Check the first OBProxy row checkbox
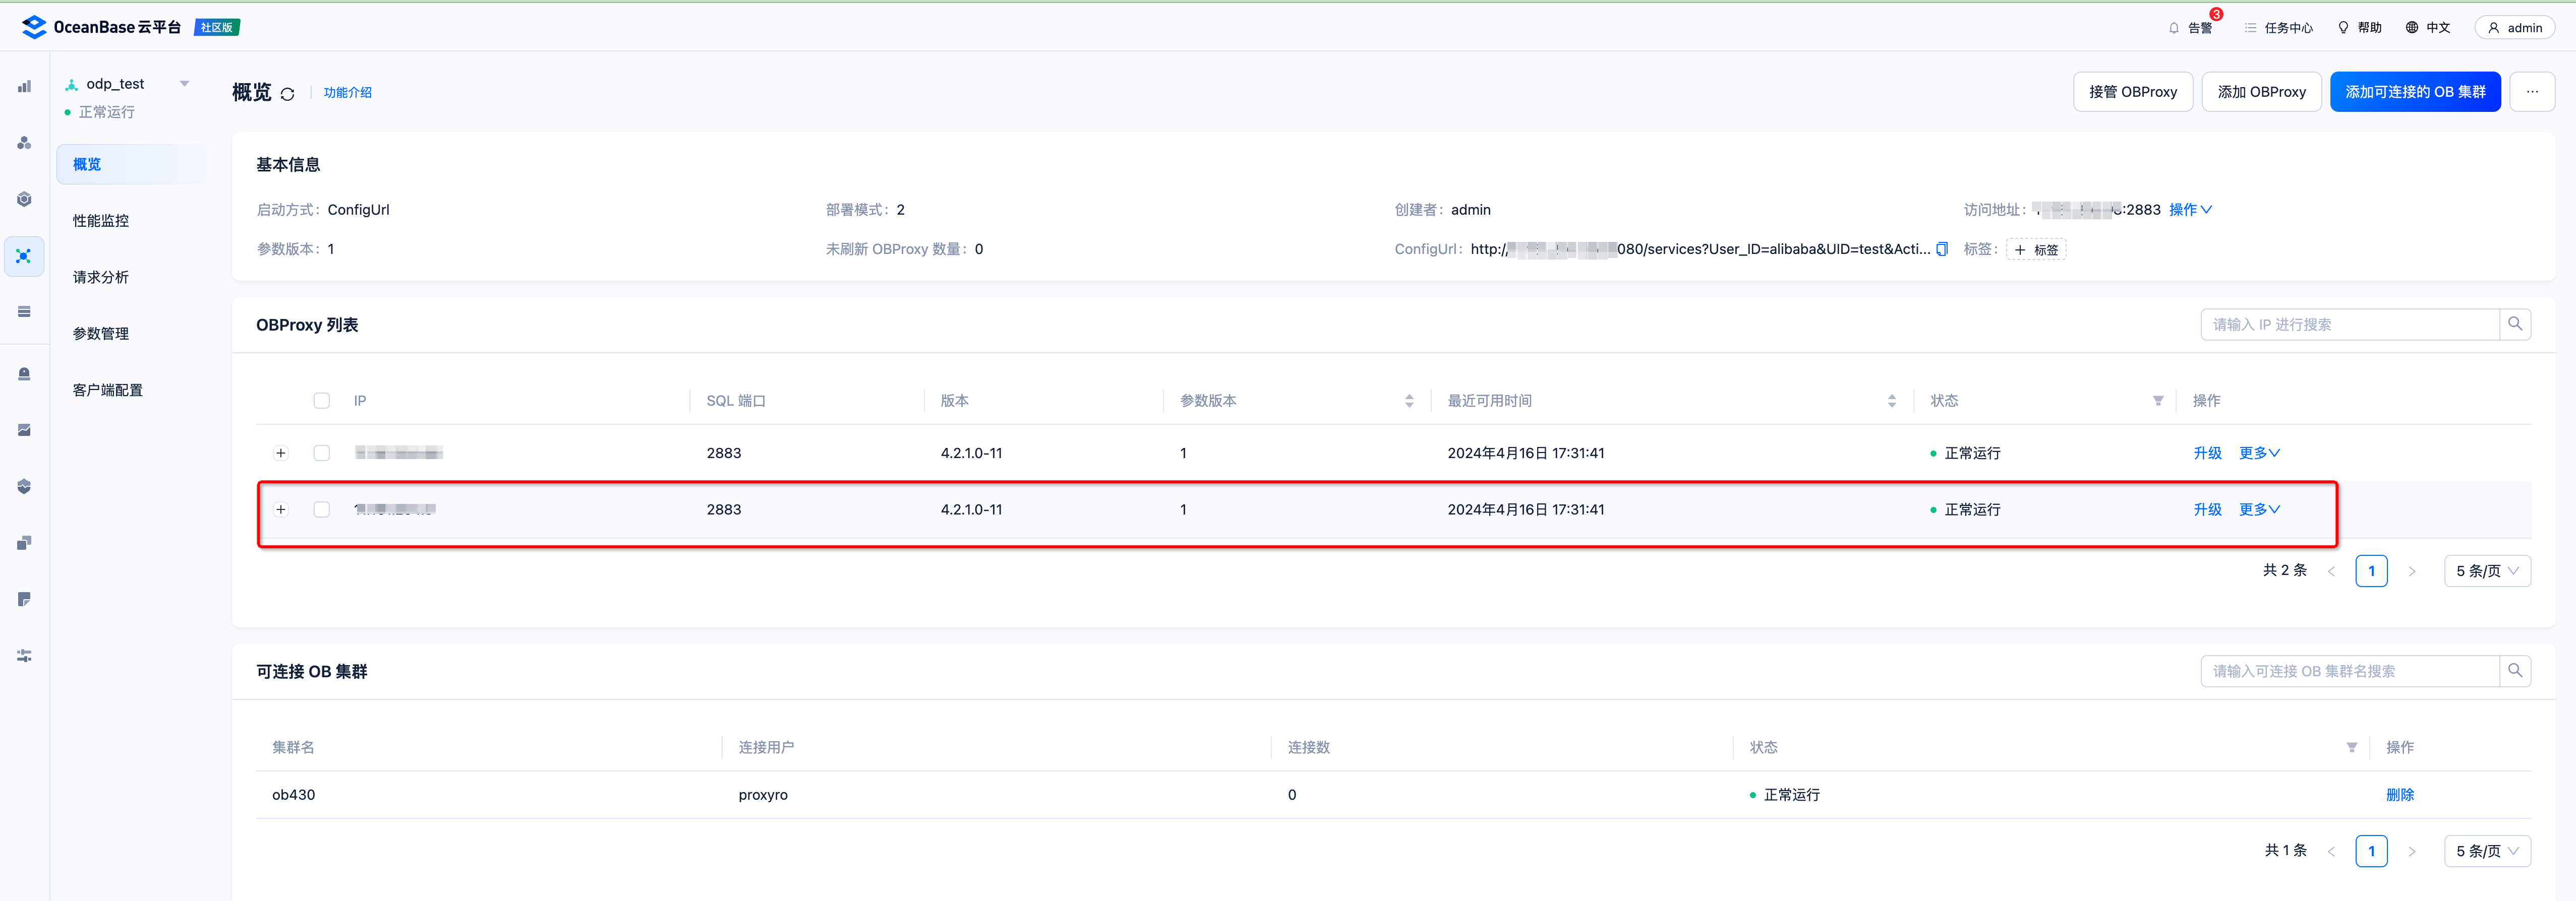2576x901 pixels. tap(321, 454)
